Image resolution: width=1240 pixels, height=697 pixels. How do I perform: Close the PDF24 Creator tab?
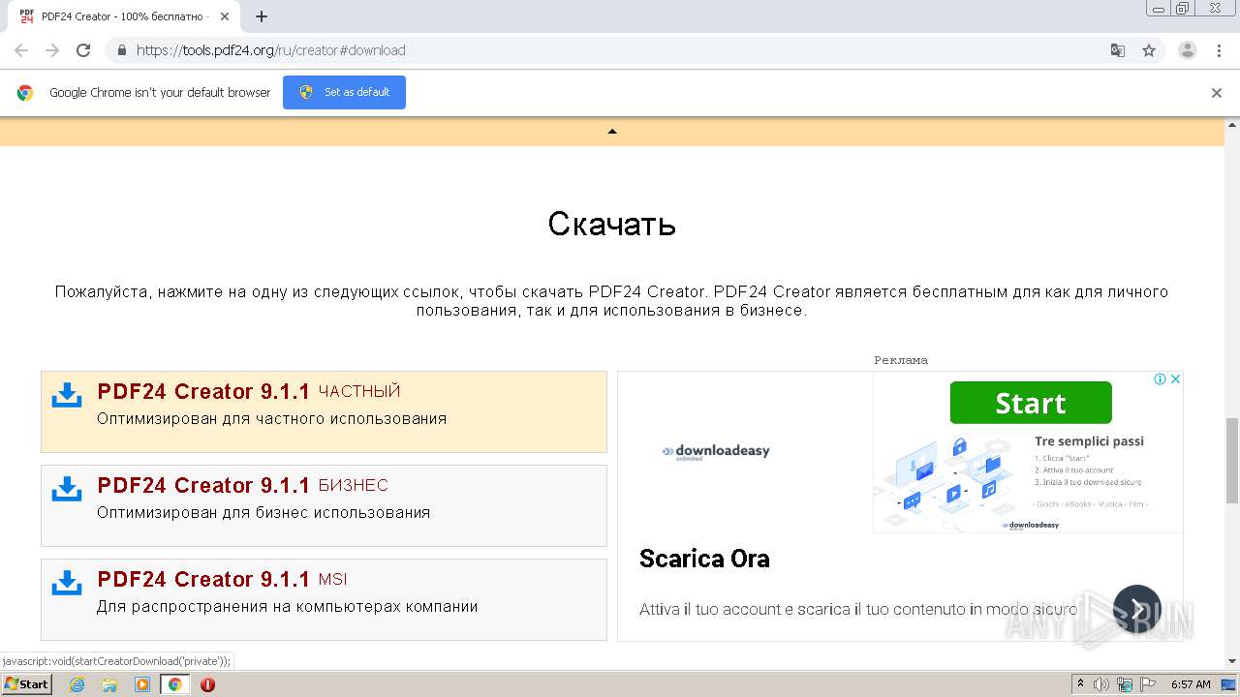coord(225,16)
